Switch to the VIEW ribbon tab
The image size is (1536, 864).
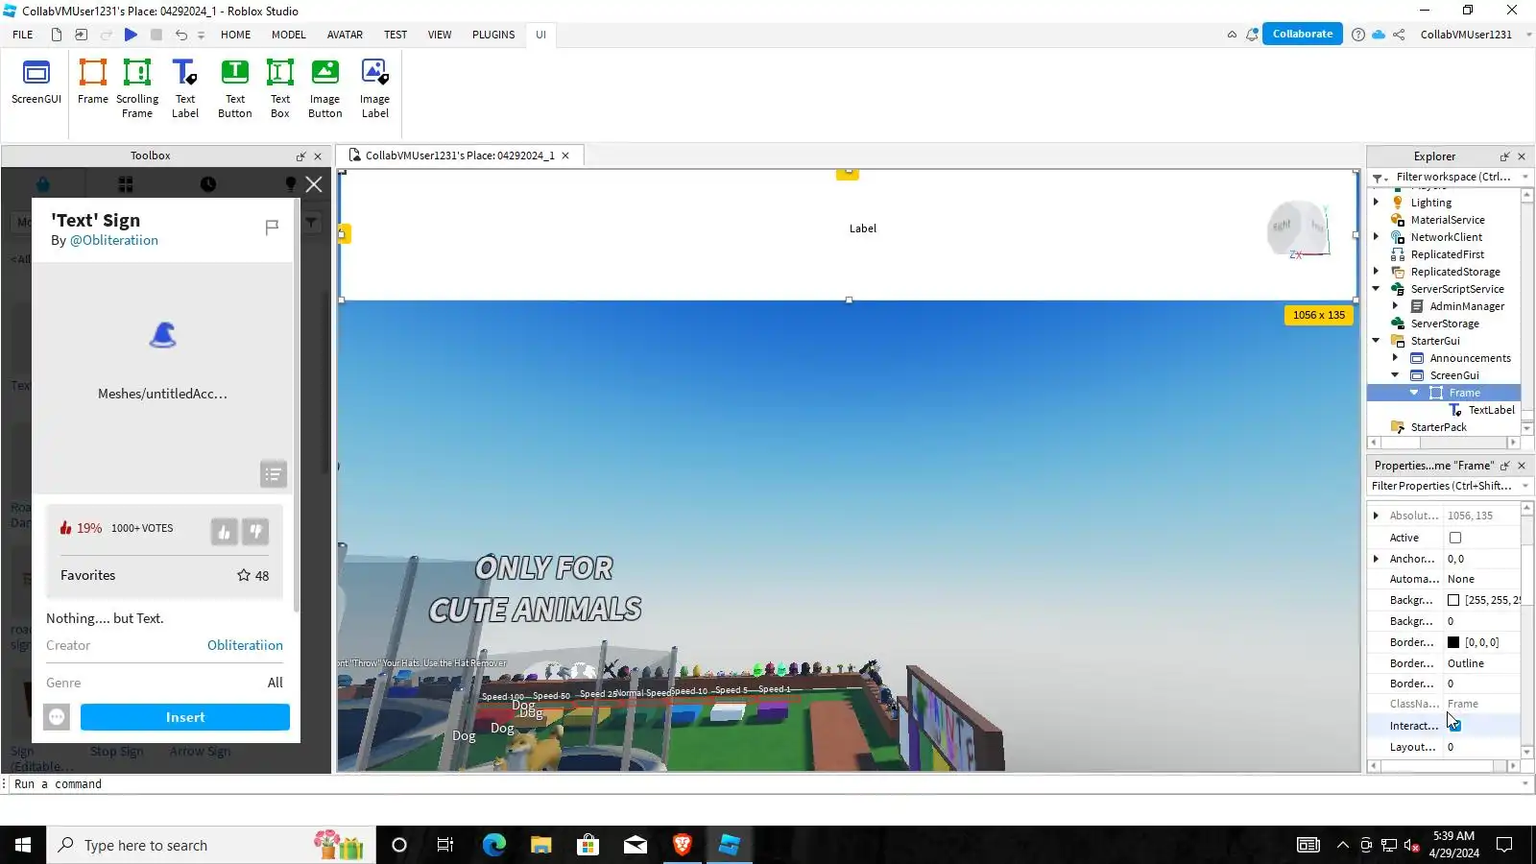[440, 35]
